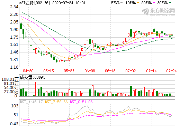The height and width of the screenshot is (126, 180).
Task: Click the 2.20 price axis label
Action: pos(14,14)
